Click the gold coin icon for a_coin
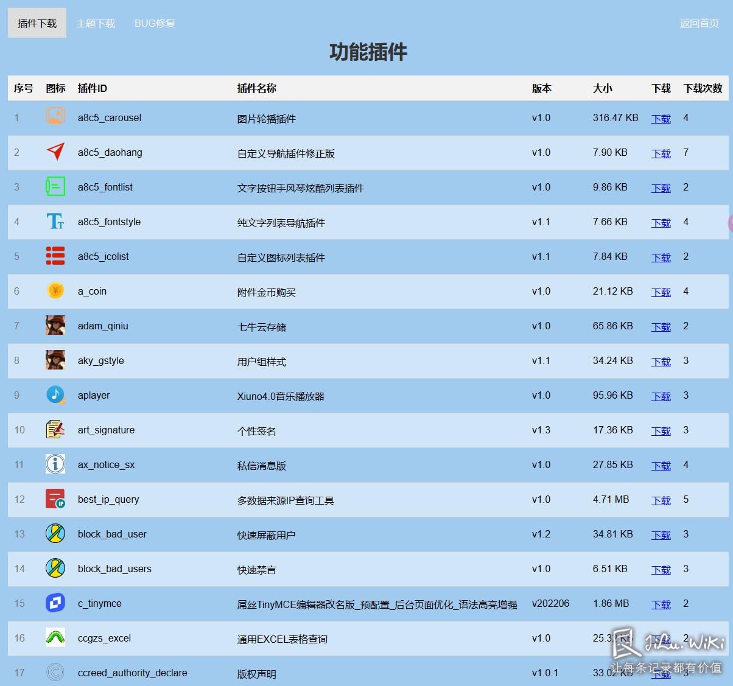 (55, 290)
